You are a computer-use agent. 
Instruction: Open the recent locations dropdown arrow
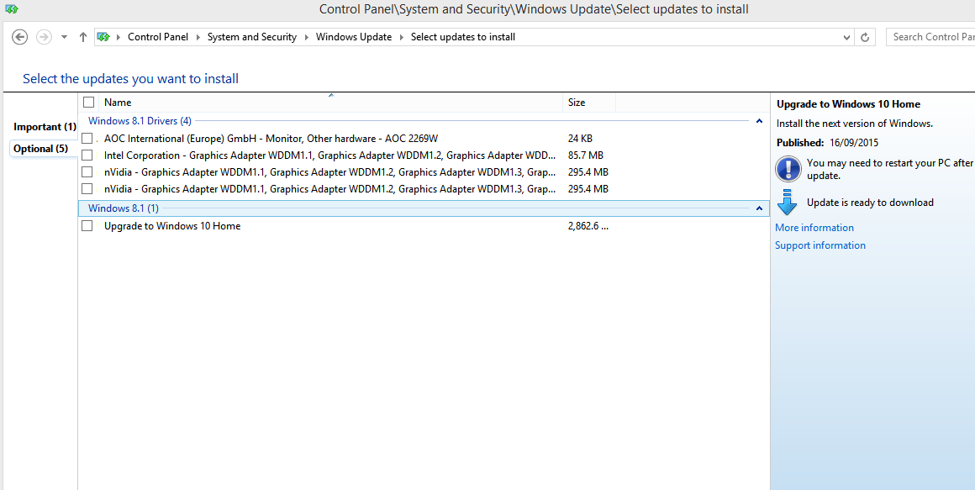64,37
